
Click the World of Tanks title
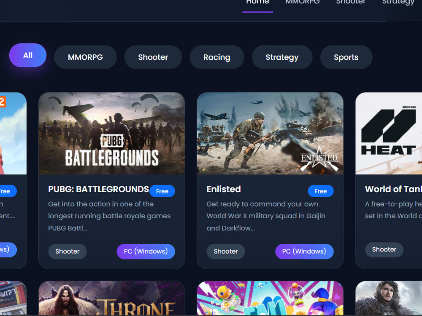click(x=393, y=189)
